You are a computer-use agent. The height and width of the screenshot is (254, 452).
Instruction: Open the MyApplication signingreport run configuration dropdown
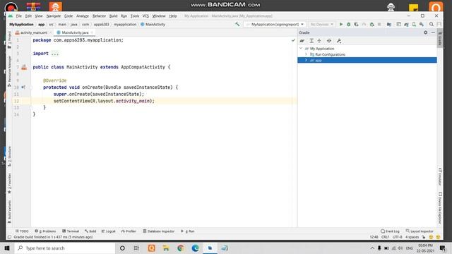coord(274,25)
